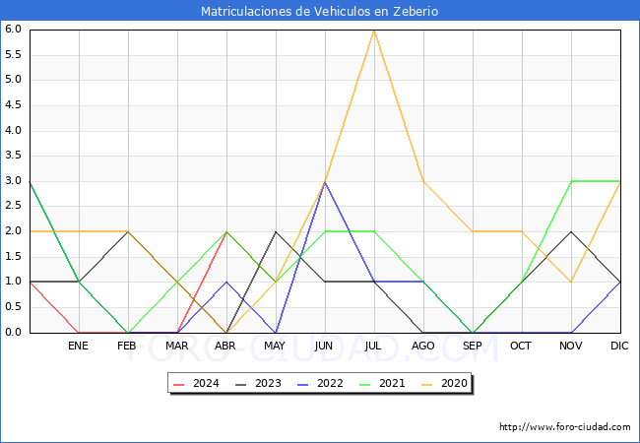This screenshot has width=640, height=443.
Task: Click the SEP month axis label
Action: pos(473,346)
